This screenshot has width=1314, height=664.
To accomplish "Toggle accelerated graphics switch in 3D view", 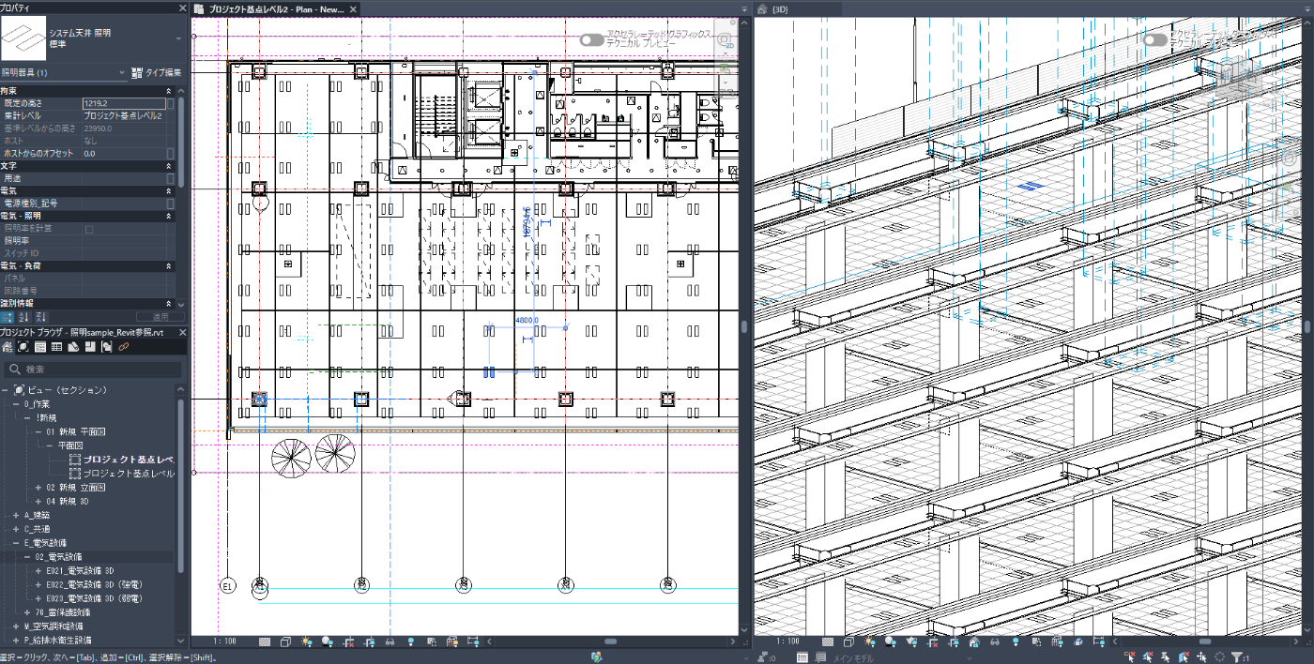I will 1154,40.
